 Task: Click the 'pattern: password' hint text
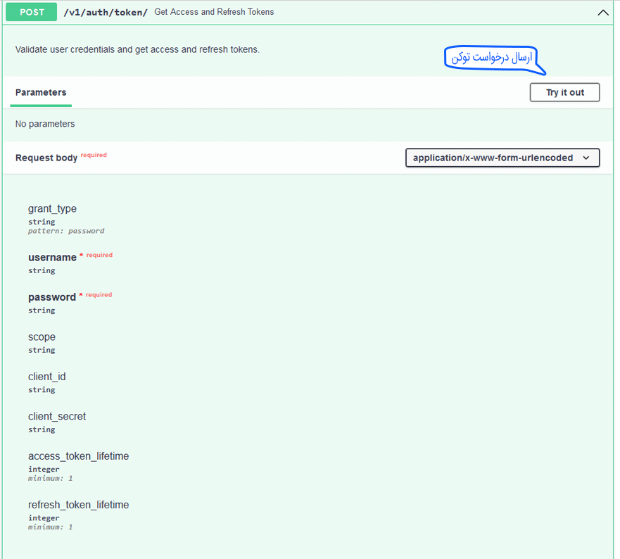[66, 231]
